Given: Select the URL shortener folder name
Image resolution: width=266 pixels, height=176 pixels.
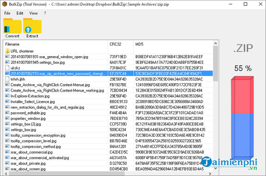Looking at the screenshot, I should coord(22,51).
